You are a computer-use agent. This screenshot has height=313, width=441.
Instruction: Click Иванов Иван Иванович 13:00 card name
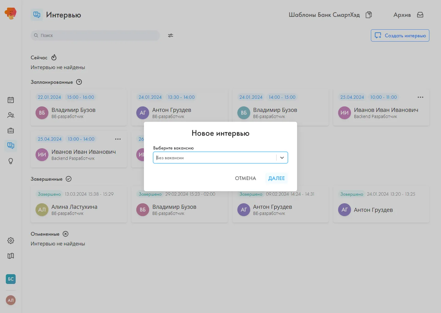click(84, 152)
